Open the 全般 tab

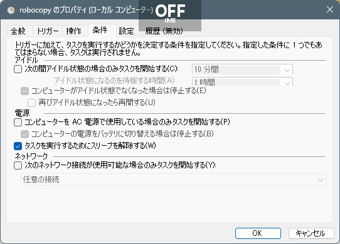(18, 31)
